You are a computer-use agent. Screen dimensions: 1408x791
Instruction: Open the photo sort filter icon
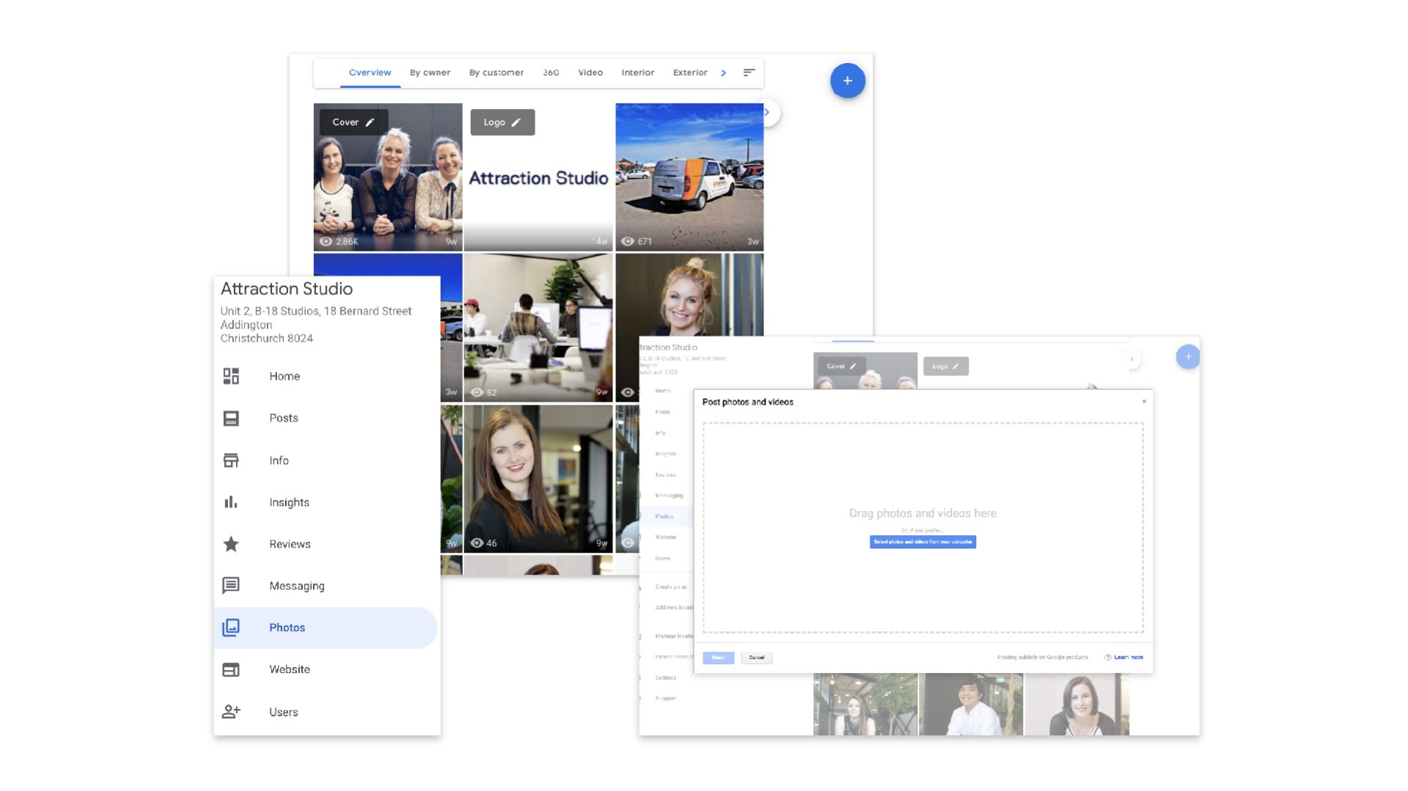click(749, 73)
